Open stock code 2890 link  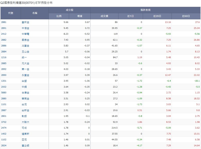click(4, 75)
